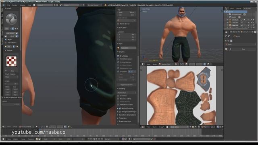The width and height of the screenshot is (258, 145).
Task: Toggle the Relationship Lines checkbox
Action: coord(118,68)
